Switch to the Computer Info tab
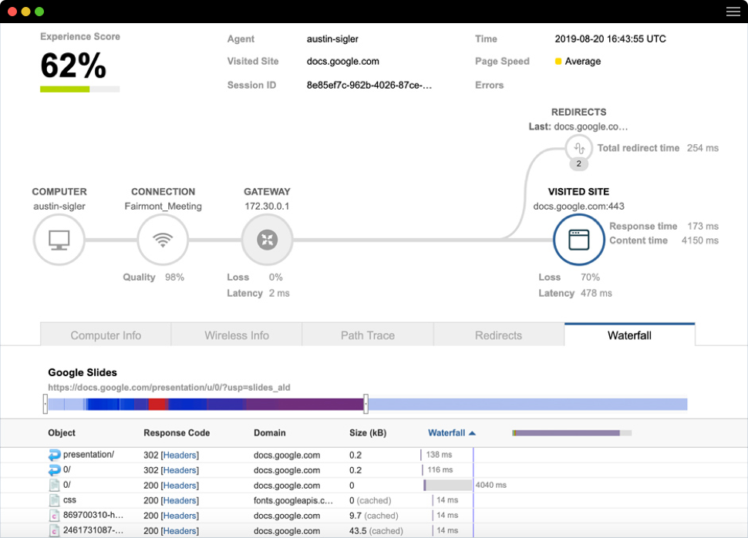Image resolution: width=748 pixels, height=538 pixels. point(106,335)
